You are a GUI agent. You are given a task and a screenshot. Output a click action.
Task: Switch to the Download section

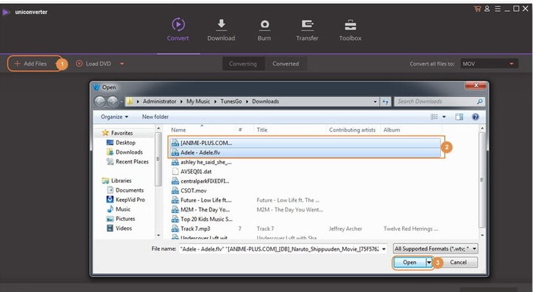[221, 29]
